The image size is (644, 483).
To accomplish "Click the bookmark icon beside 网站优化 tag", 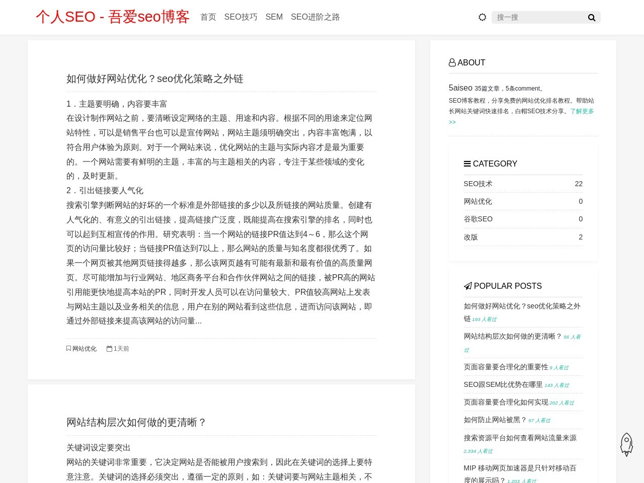I will click(68, 348).
